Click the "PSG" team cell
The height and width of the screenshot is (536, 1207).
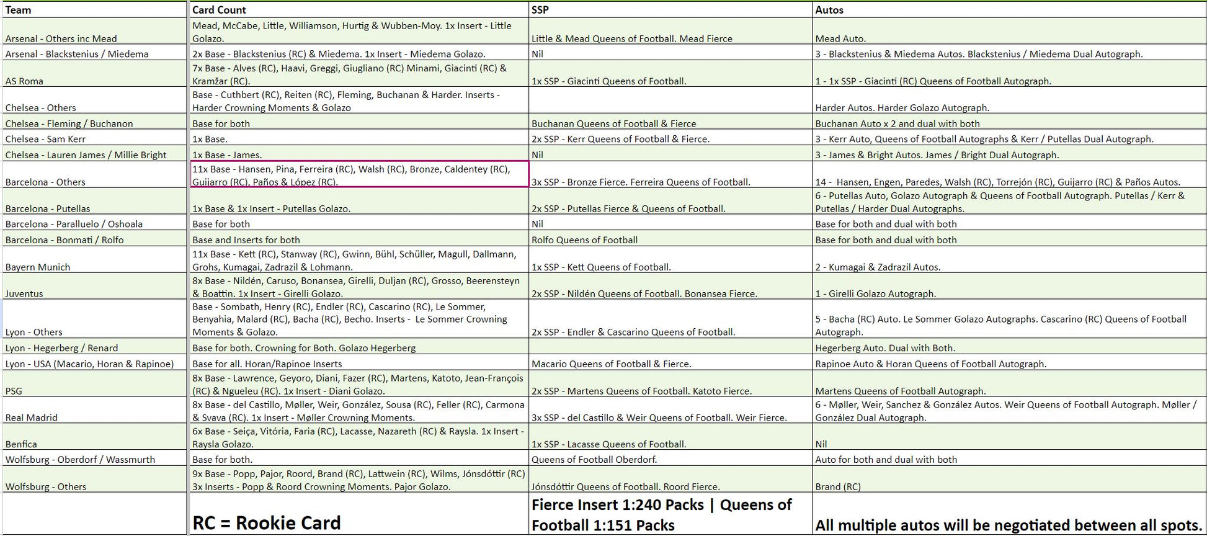[x=94, y=385]
